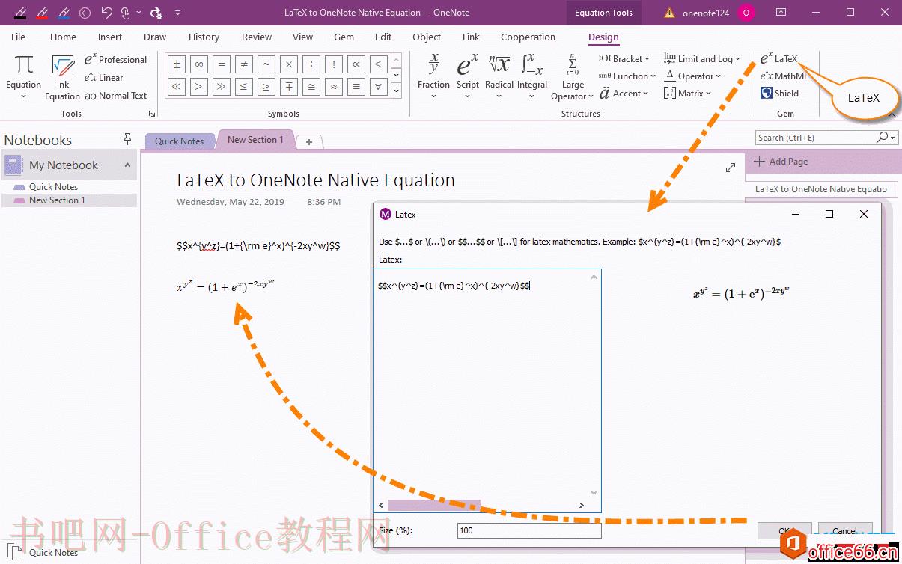Click the MathML button in Gem group

coord(784,76)
